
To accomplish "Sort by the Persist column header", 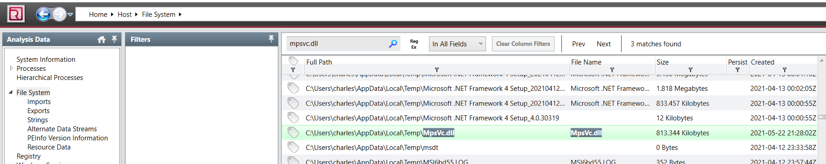I will [x=737, y=62].
